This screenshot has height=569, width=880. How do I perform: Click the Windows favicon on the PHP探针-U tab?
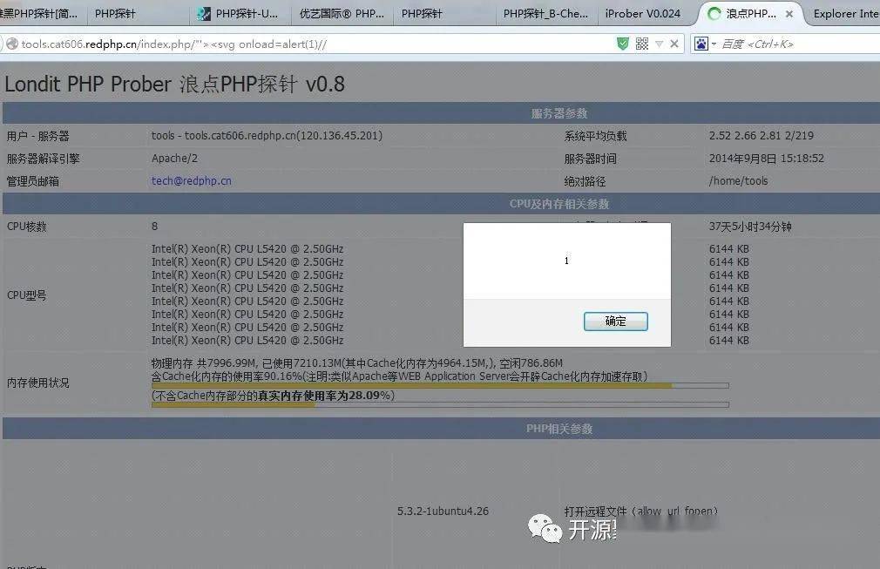[x=202, y=14]
